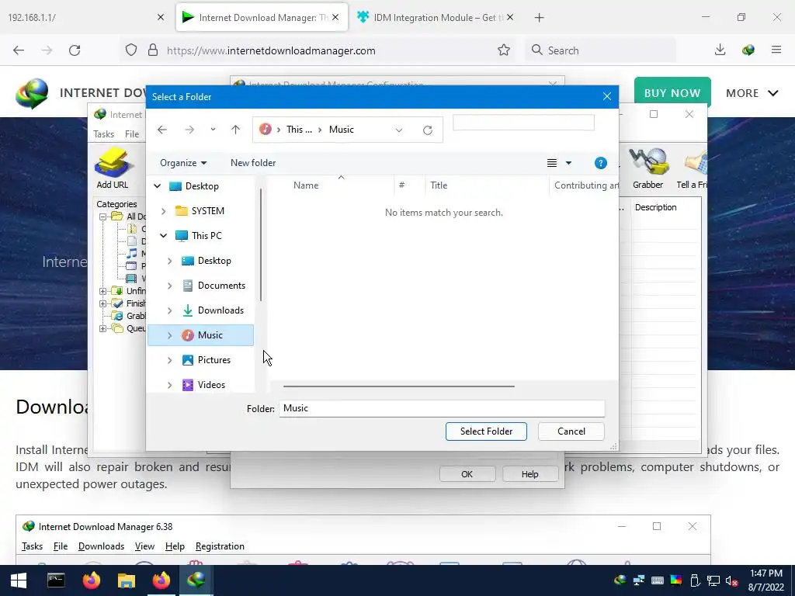Image resolution: width=795 pixels, height=596 pixels.
Task: Go up one folder level
Action: (x=235, y=130)
